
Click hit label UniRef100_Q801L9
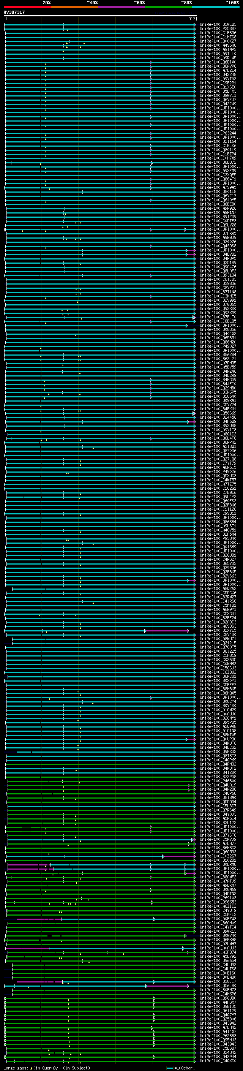click(x=218, y=150)
